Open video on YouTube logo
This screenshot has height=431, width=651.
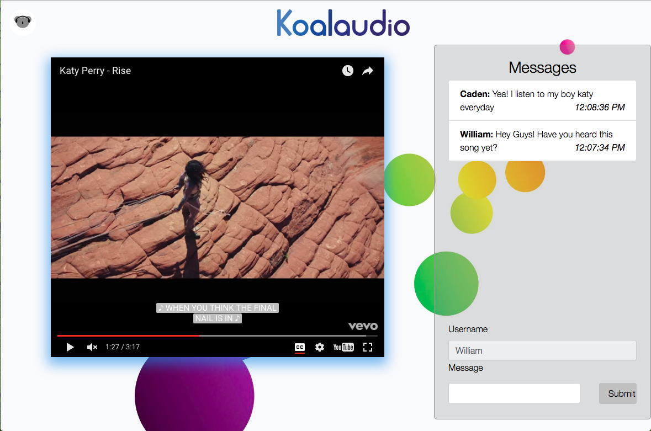pos(343,347)
